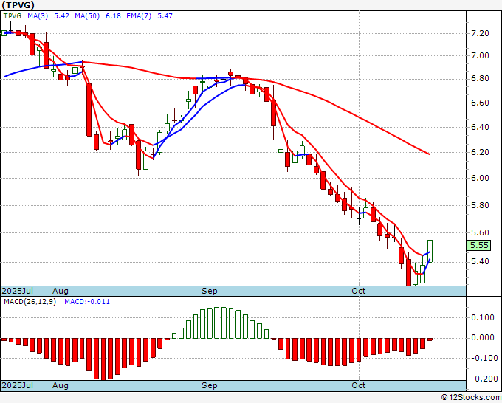Click the MA(3) legend label
The height and width of the screenshot is (403, 502).
38,16
